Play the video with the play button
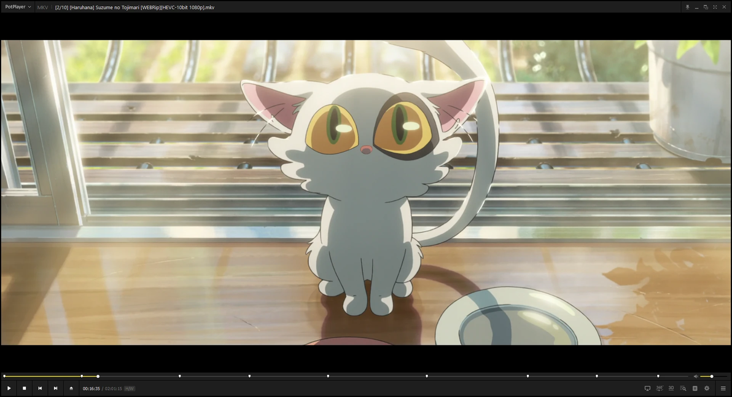Screen dimensions: 732x397 tap(9, 388)
